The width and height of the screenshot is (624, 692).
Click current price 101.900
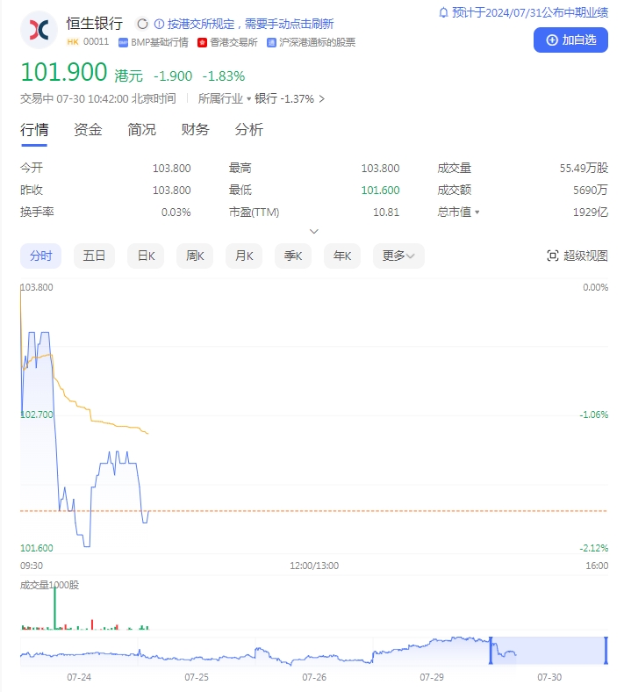[x=64, y=72]
